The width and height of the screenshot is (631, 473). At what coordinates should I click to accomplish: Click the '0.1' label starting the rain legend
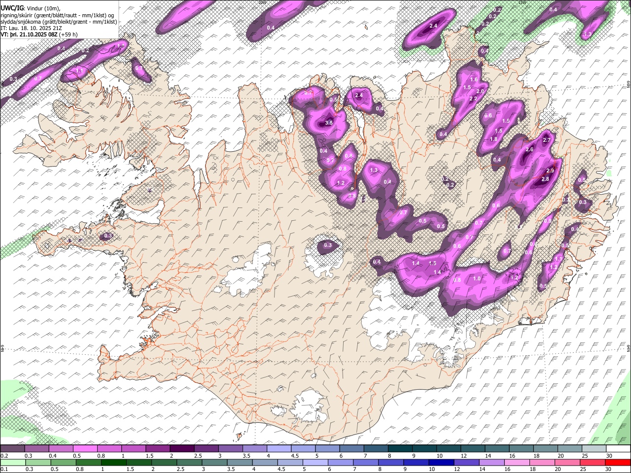pos(4,470)
